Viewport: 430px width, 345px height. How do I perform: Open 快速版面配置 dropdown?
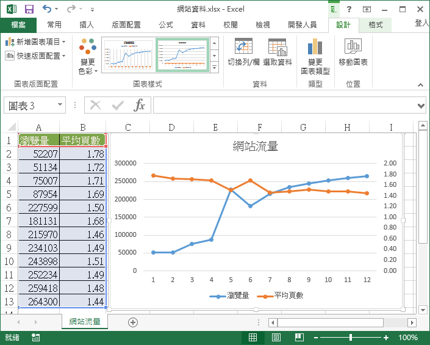[x=35, y=56]
